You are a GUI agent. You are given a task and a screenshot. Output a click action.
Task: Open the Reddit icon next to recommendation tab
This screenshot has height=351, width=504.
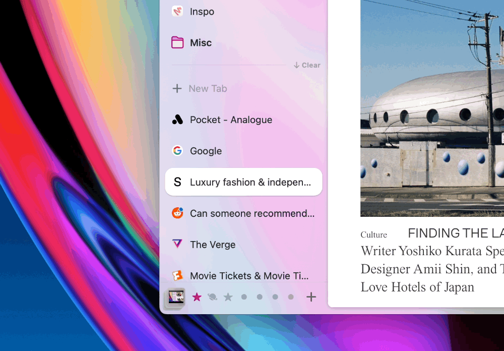tap(177, 213)
